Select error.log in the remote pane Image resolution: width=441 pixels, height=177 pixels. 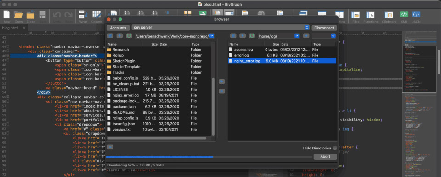[x=282, y=55]
